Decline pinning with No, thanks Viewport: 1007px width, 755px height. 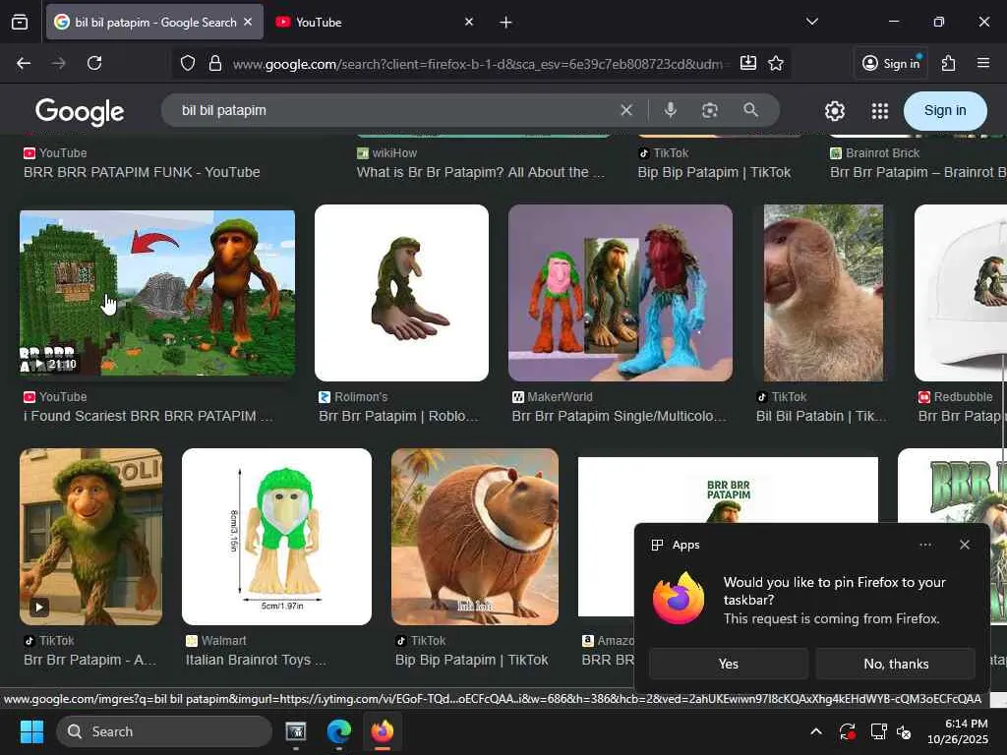[x=896, y=664]
